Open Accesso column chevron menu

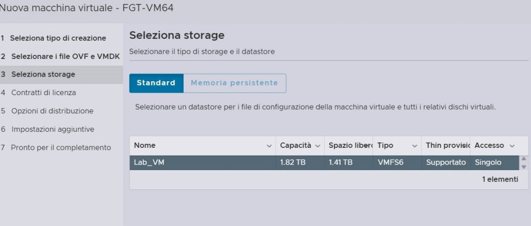click(512, 146)
